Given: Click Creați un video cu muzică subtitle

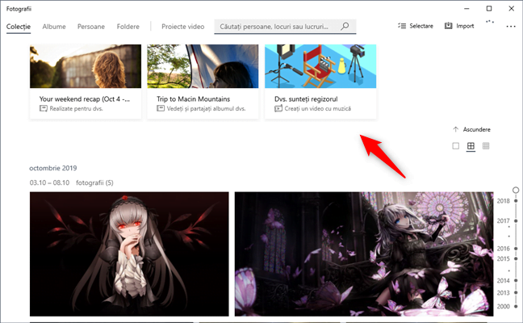Looking at the screenshot, I should (x=317, y=108).
